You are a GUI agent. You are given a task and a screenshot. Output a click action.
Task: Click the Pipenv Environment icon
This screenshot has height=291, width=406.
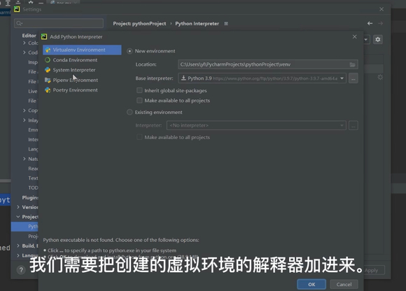[48, 80]
